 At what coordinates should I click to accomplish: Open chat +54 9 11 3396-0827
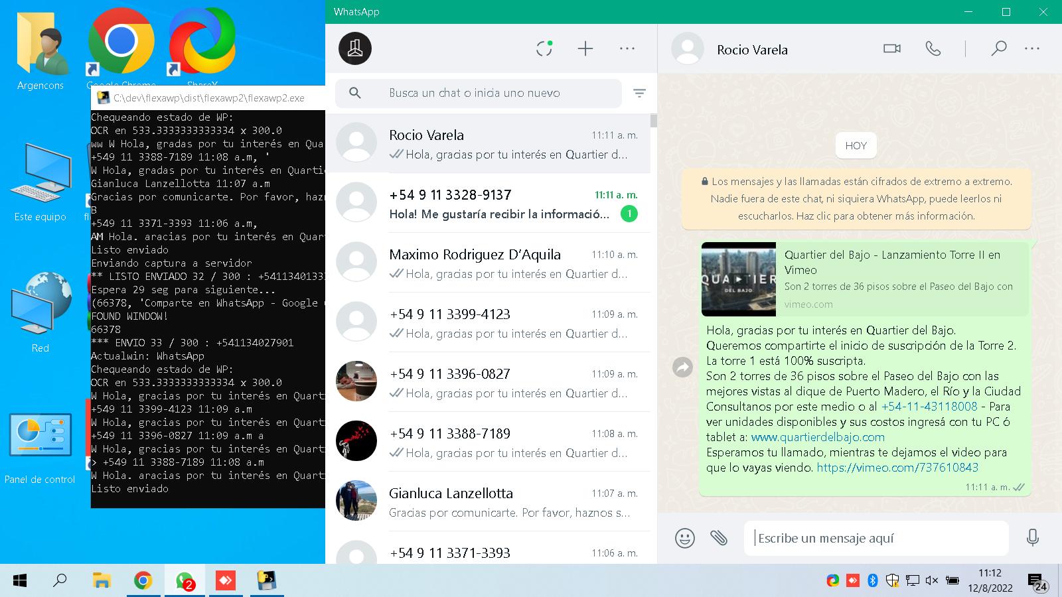point(488,383)
